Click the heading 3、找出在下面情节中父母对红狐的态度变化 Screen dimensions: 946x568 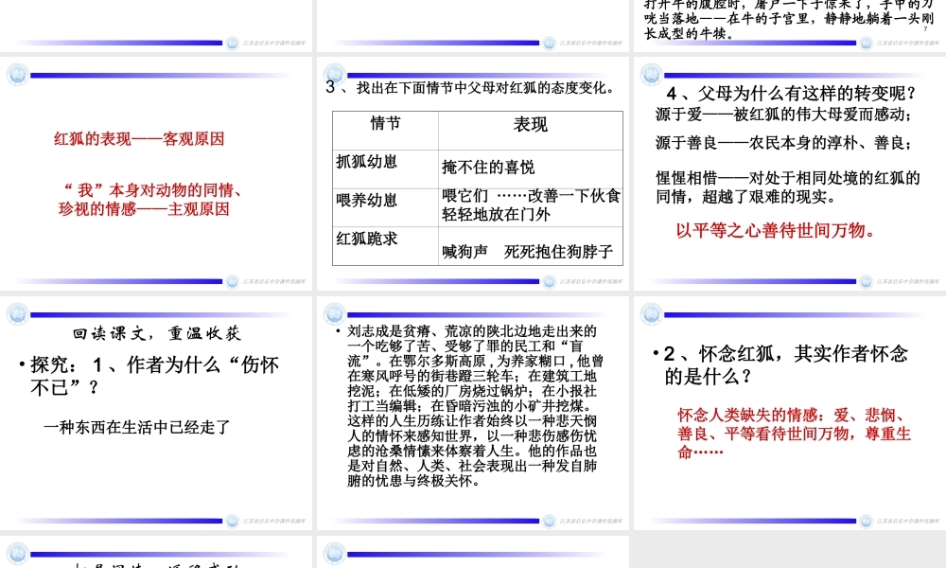470,87
